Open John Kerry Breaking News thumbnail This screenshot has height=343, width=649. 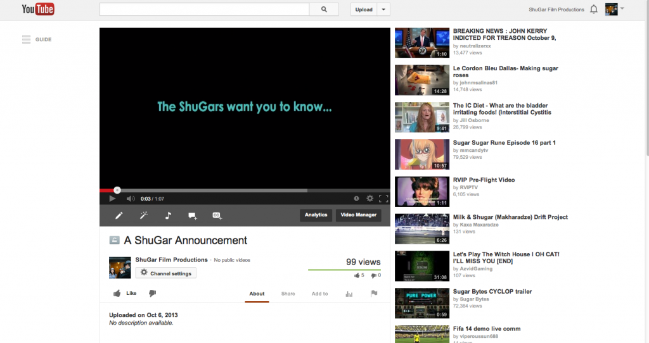(x=421, y=43)
